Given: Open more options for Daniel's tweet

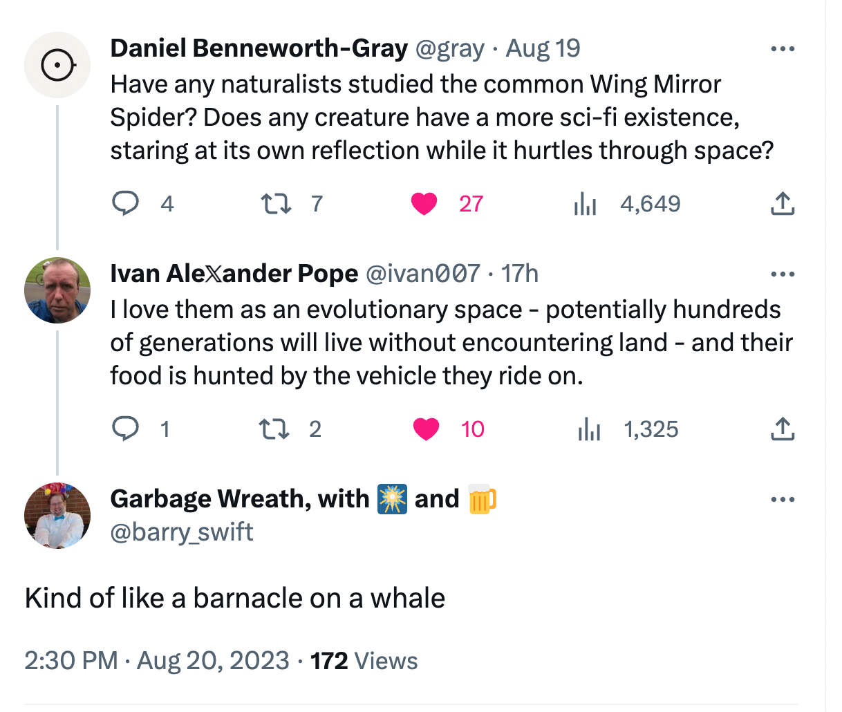Looking at the screenshot, I should pos(782,49).
